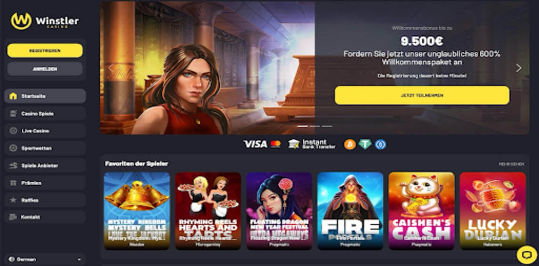Click the Visa payment logo
This screenshot has width=539, height=266.
click(255, 145)
